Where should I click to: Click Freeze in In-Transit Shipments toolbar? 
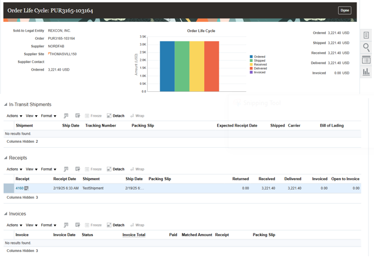click(93, 116)
